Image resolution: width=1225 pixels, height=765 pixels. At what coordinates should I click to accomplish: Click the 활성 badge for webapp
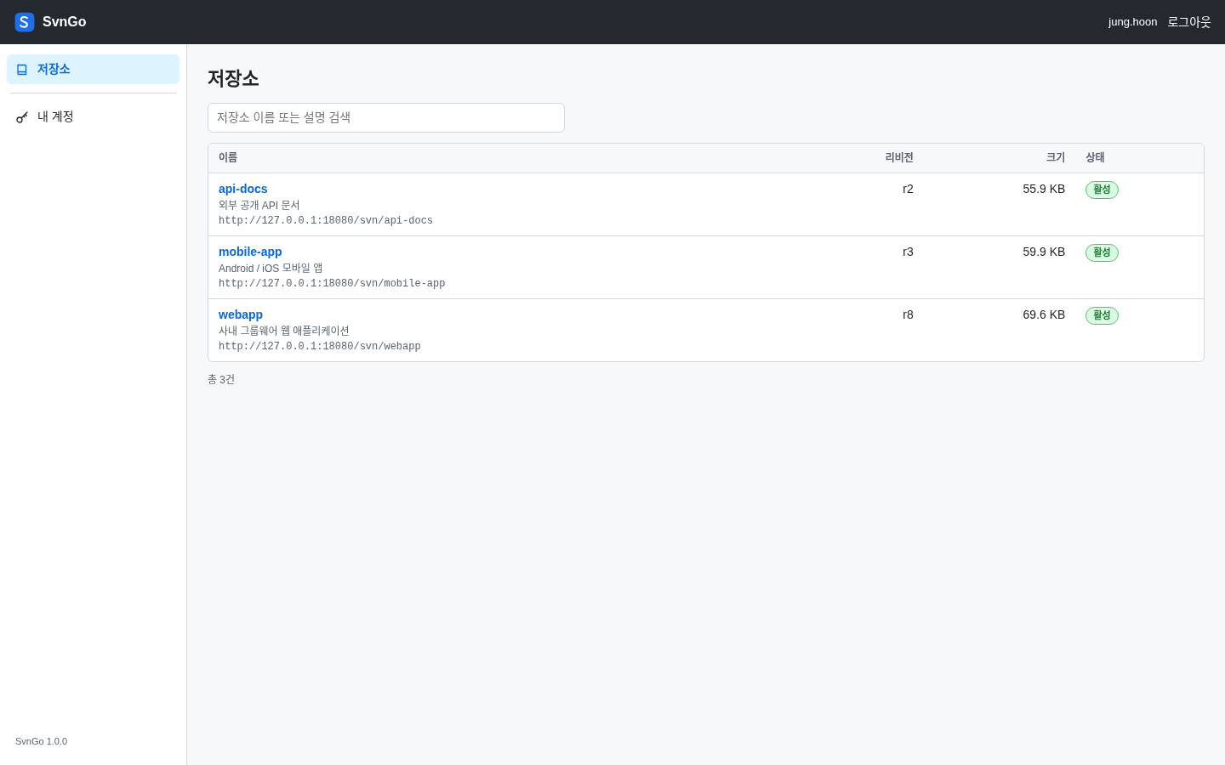point(1102,315)
